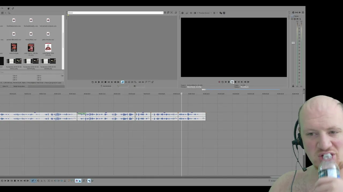Open Video Preview project properties gear
The height and width of the screenshot is (192, 343).
click(x=182, y=13)
